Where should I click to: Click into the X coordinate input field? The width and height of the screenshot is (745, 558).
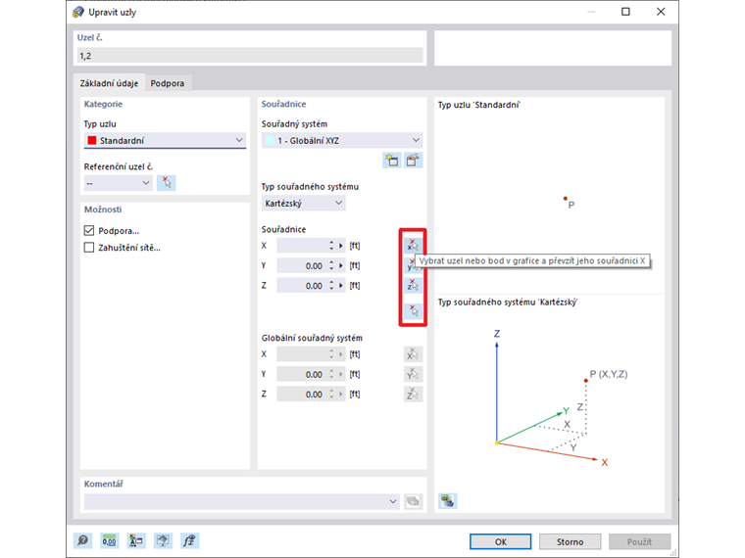click(301, 246)
